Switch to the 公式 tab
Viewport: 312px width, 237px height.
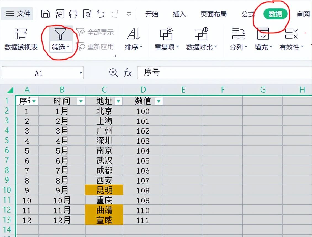(248, 14)
